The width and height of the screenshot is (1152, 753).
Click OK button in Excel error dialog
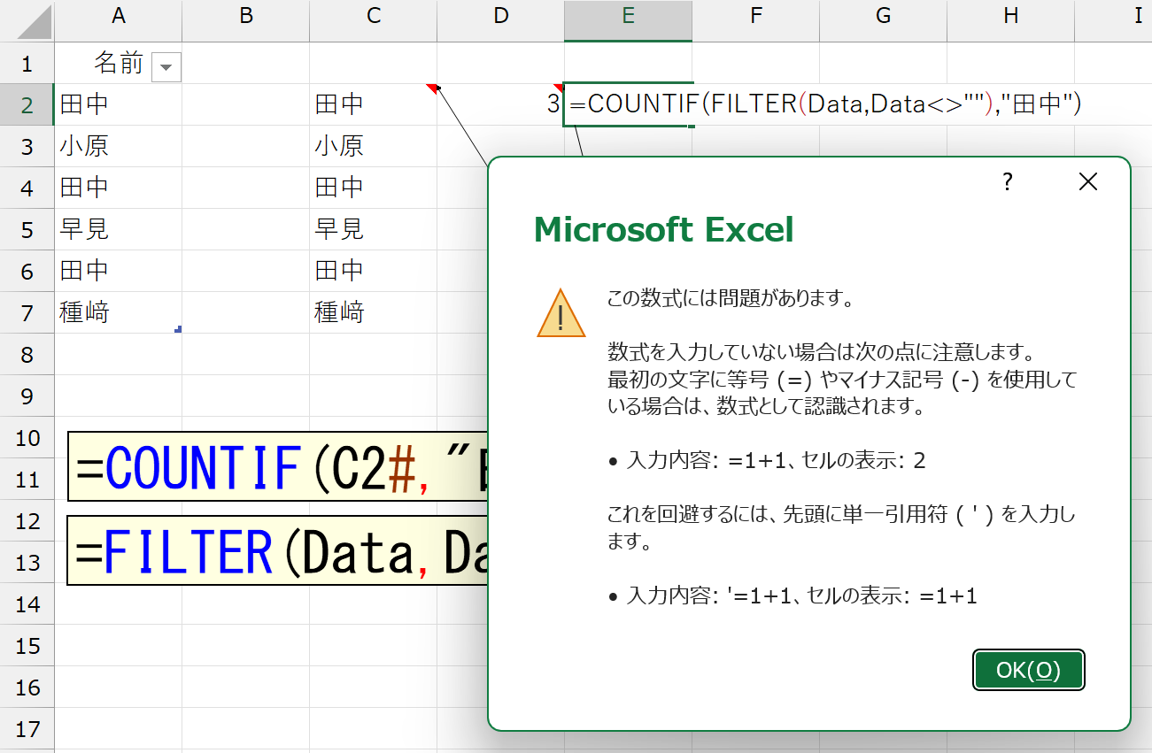[x=1029, y=670]
